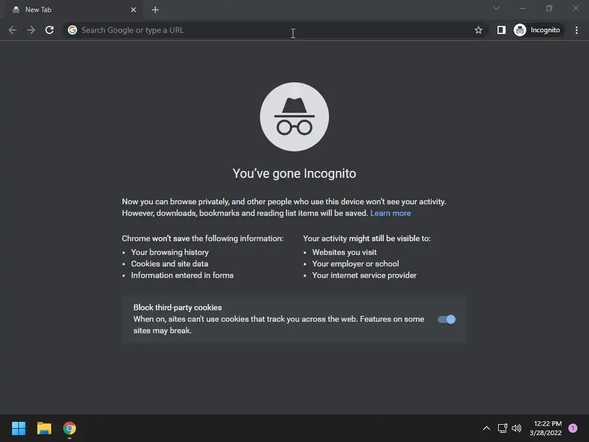This screenshot has height=442, width=589.
Task: Click "Your browsing history" list item
Action: 170,252
